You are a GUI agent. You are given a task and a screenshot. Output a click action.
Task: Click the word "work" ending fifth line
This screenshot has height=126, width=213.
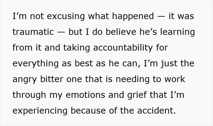175,79
